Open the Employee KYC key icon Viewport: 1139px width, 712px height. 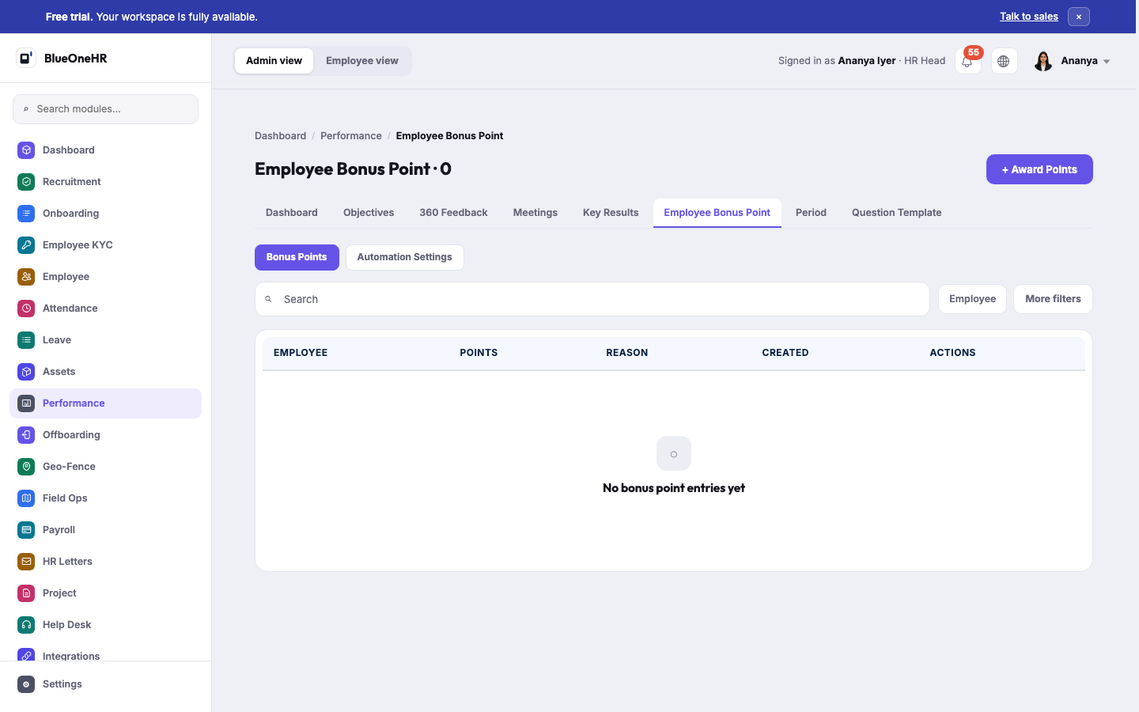26,244
